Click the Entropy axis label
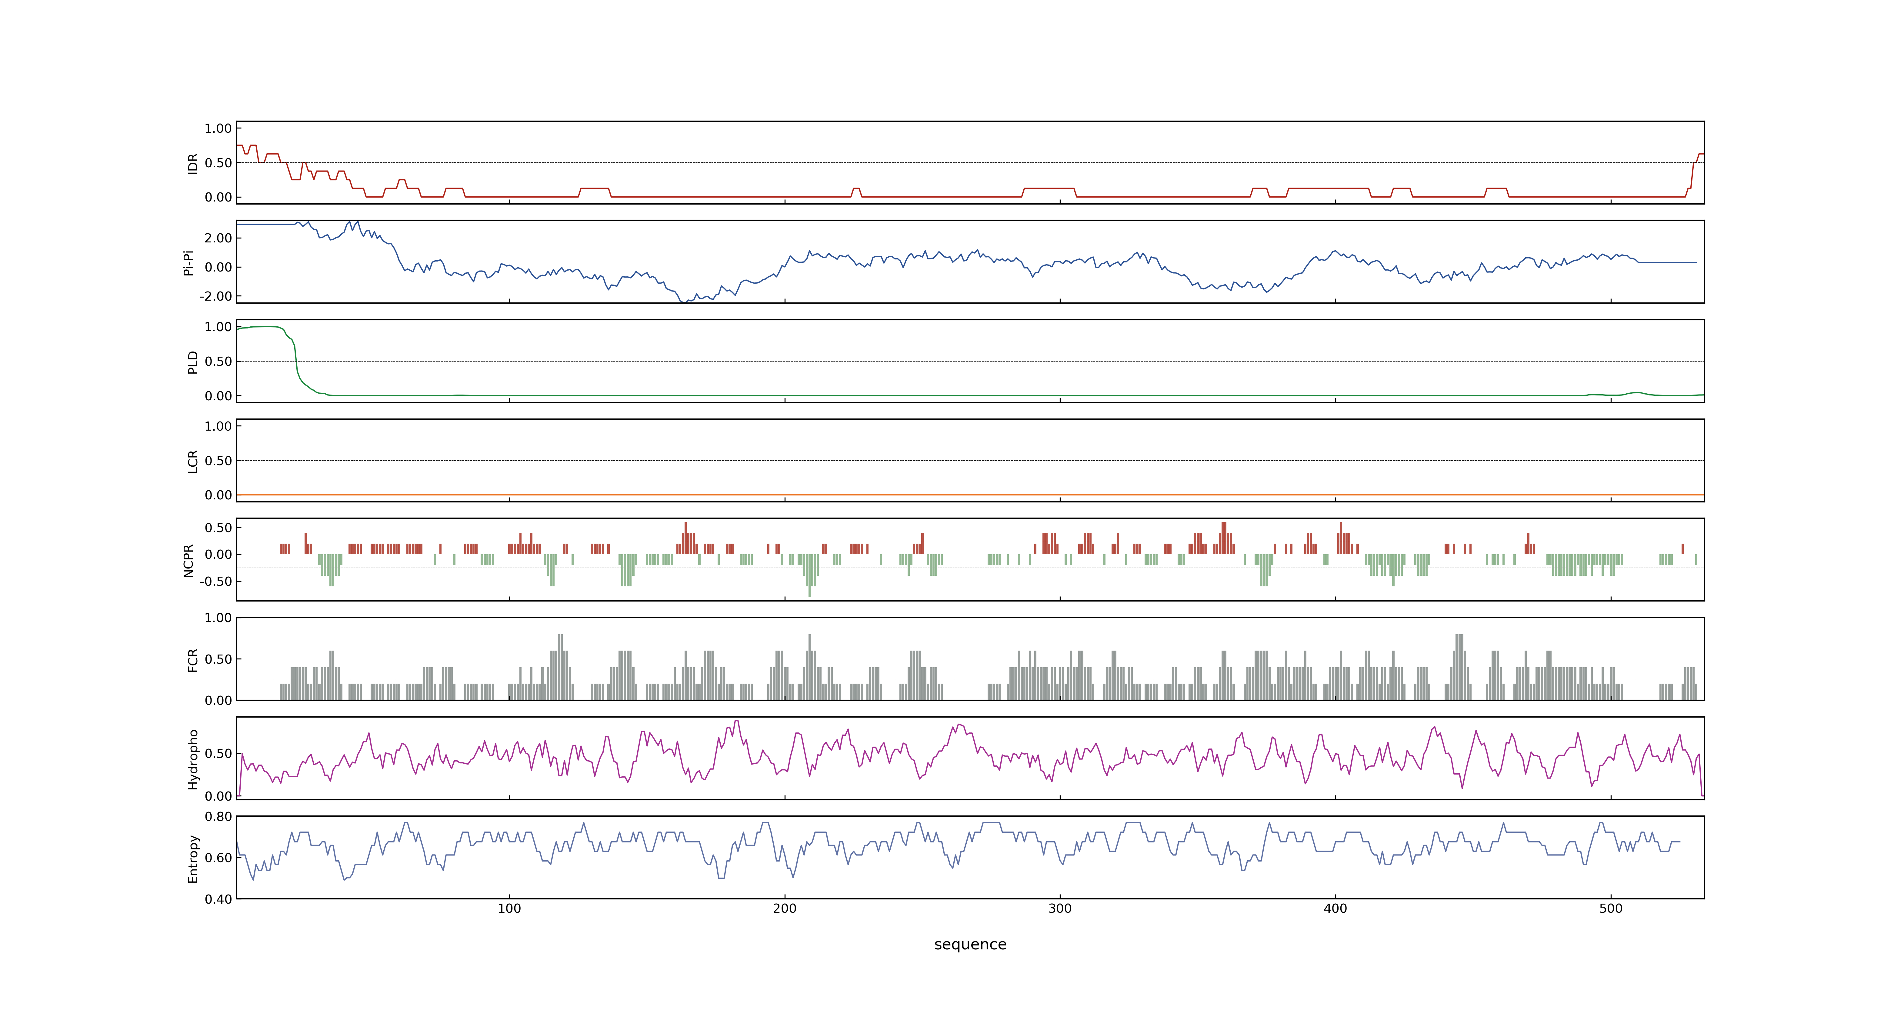The height and width of the screenshot is (1010, 1894). [193, 858]
